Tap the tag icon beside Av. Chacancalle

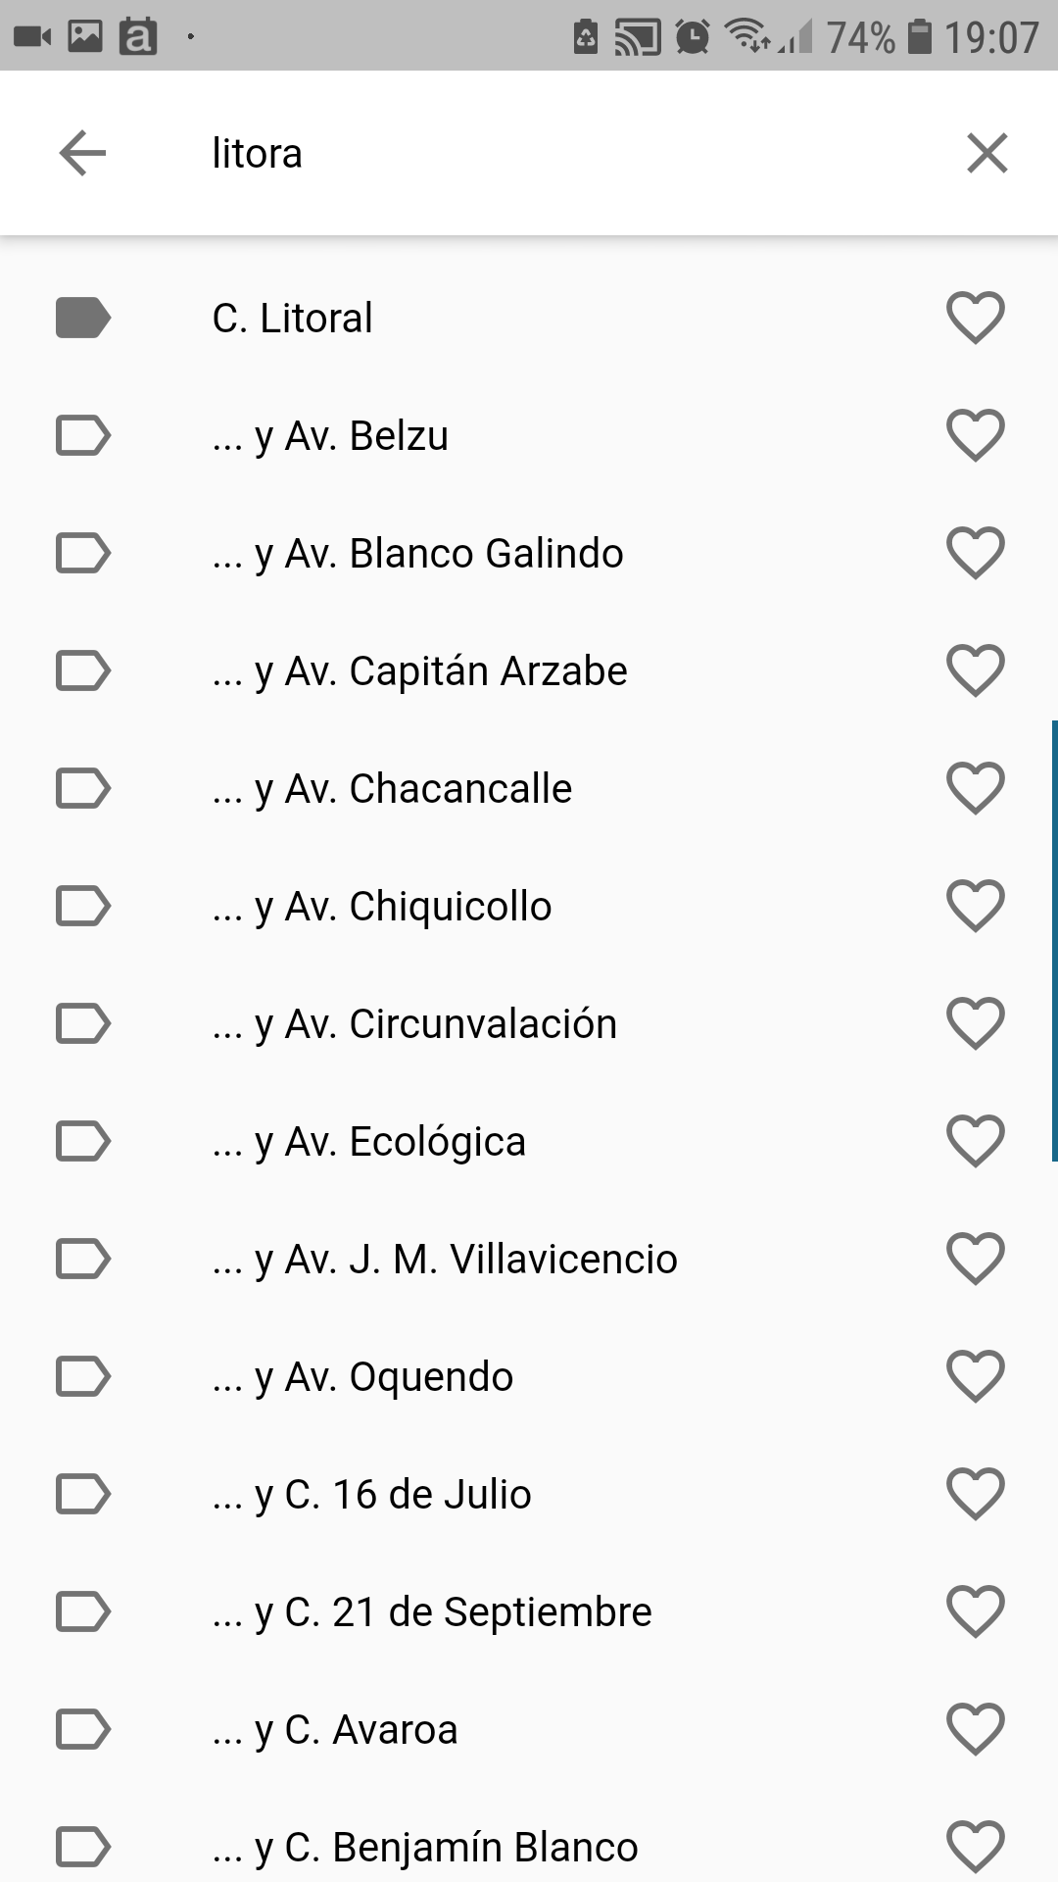[83, 788]
